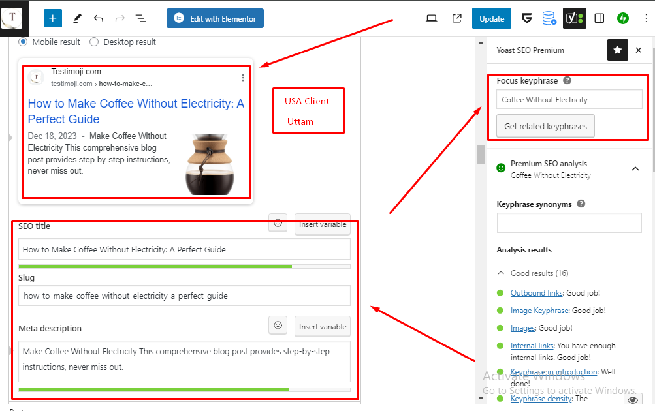Click the Get related keyphrases button
This screenshot has height=411, width=655.
[545, 126]
